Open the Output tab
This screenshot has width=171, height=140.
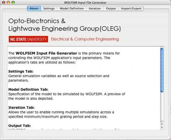[111, 8]
